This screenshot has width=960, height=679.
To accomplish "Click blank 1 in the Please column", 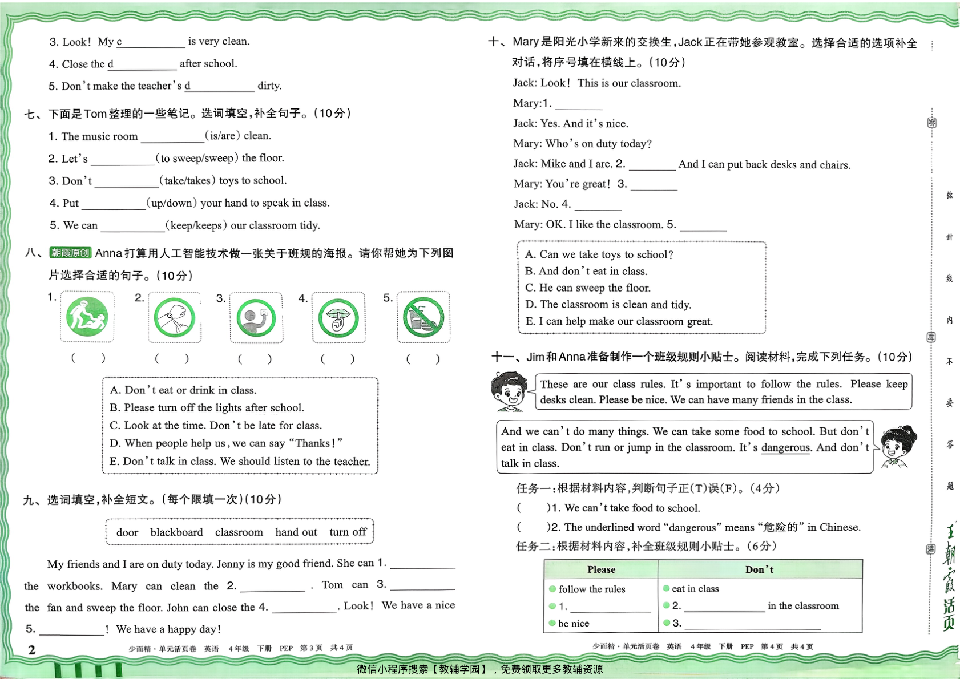I will [x=611, y=607].
